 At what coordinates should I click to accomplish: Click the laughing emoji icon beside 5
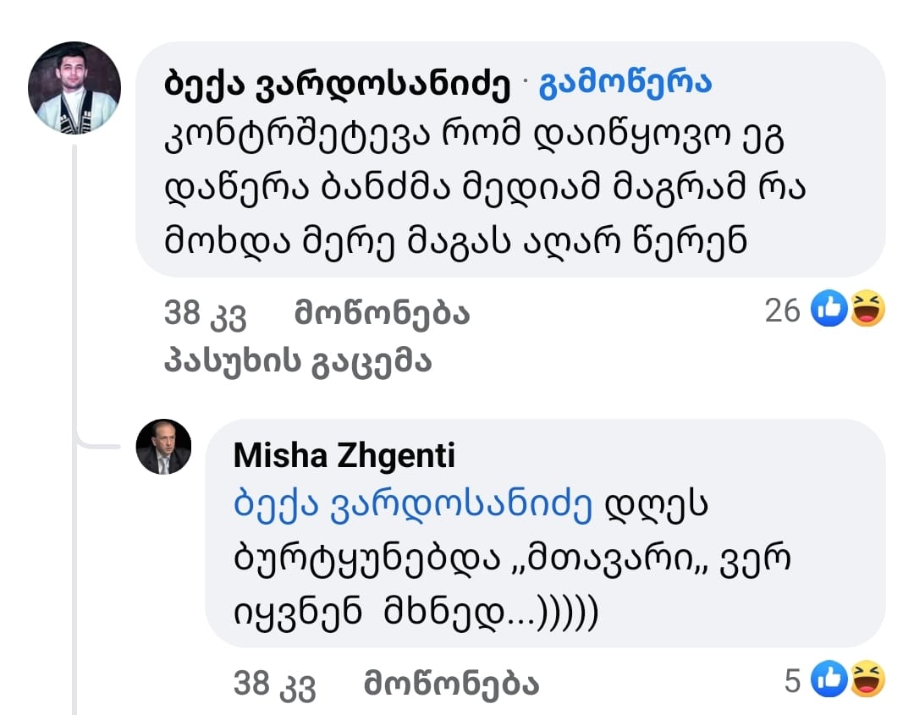[867, 680]
